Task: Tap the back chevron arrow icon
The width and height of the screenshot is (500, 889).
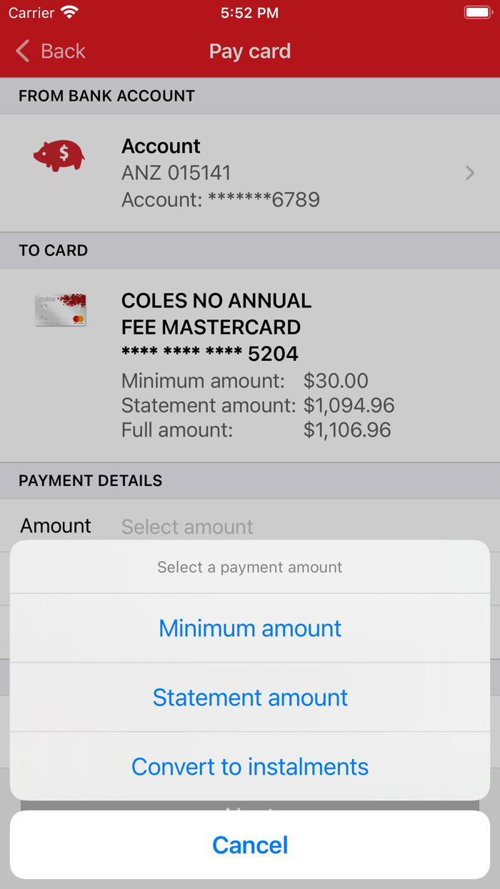Action: (x=21, y=51)
